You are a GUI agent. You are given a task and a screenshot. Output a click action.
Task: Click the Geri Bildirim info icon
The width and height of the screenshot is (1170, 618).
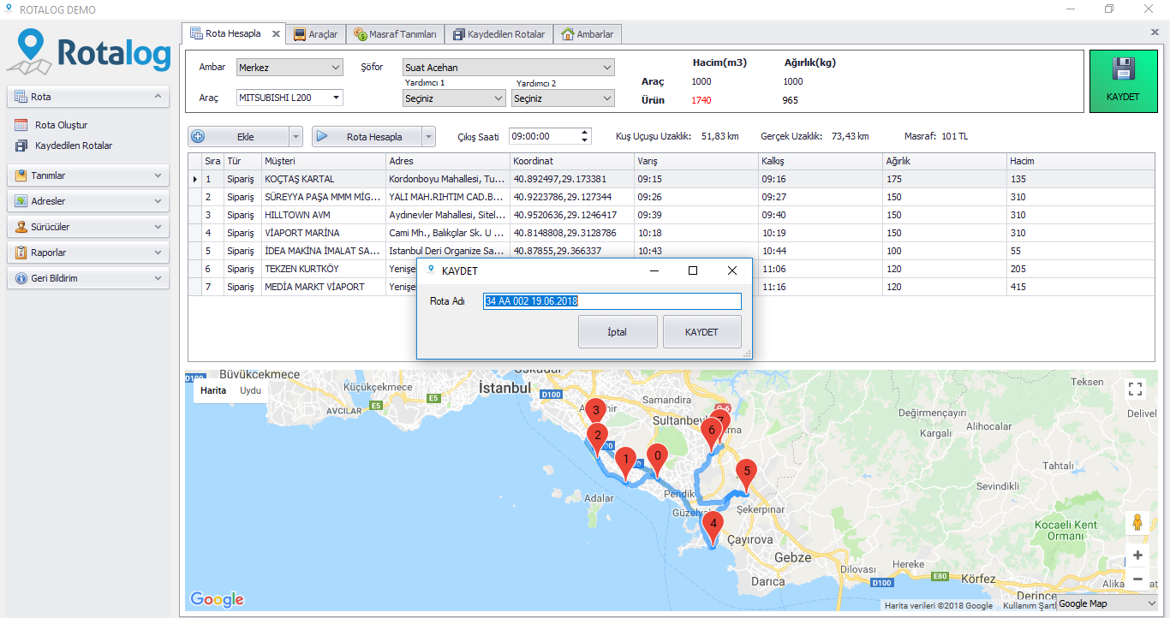pos(21,278)
